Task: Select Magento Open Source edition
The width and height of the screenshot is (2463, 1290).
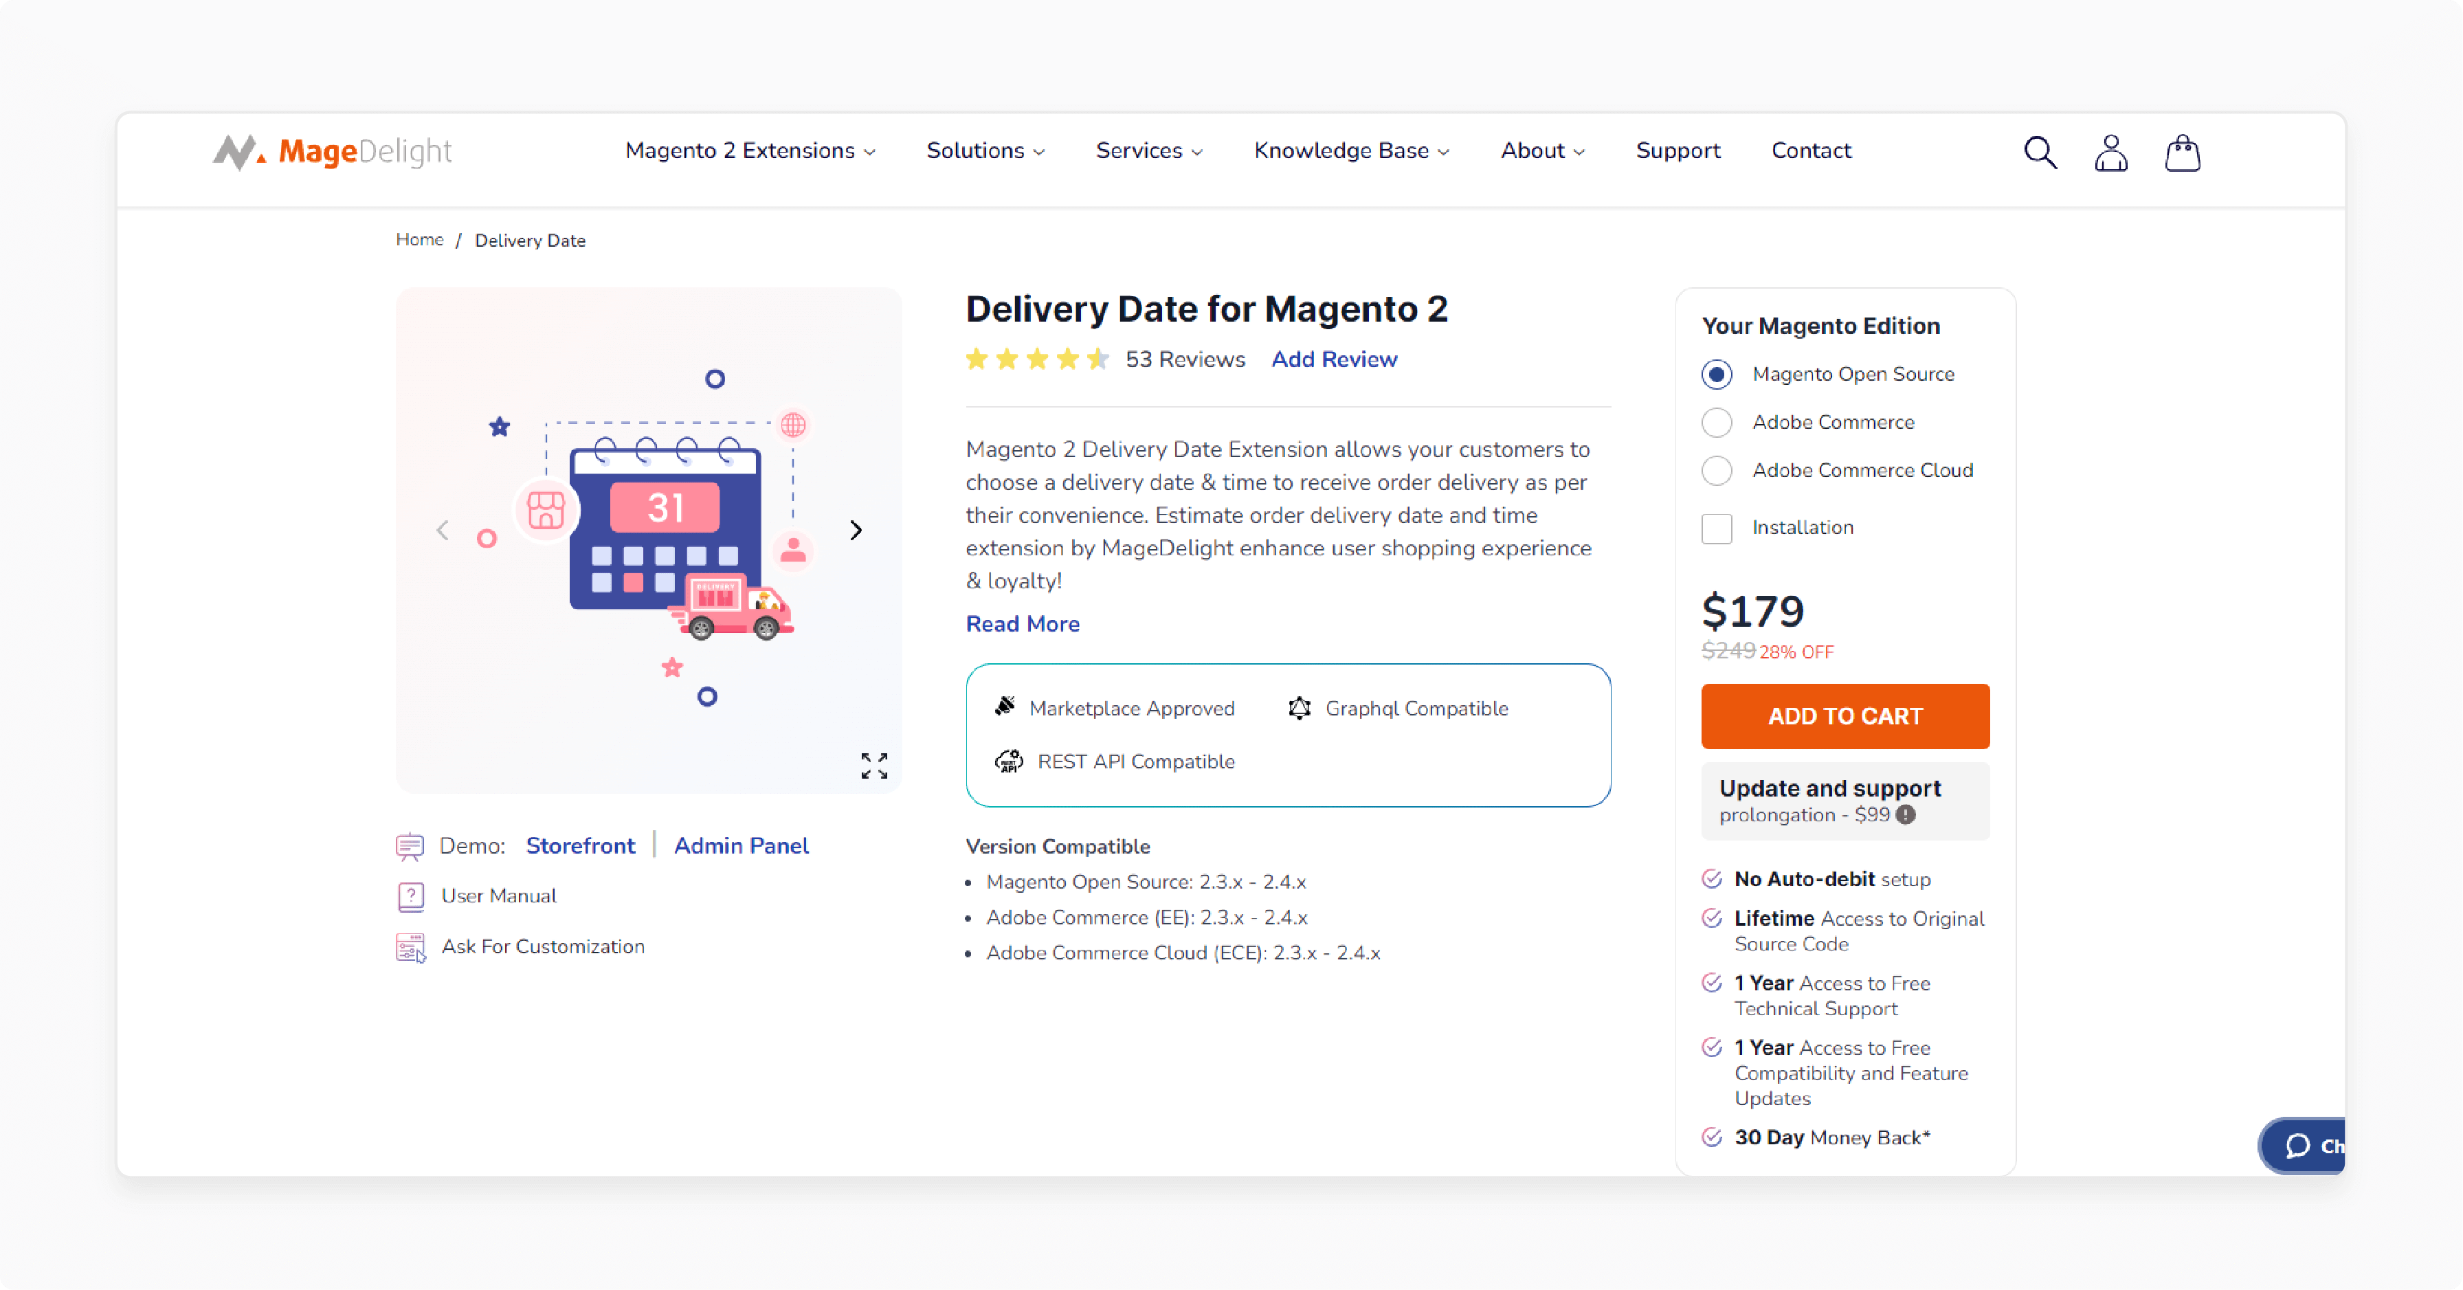Action: [1716, 374]
